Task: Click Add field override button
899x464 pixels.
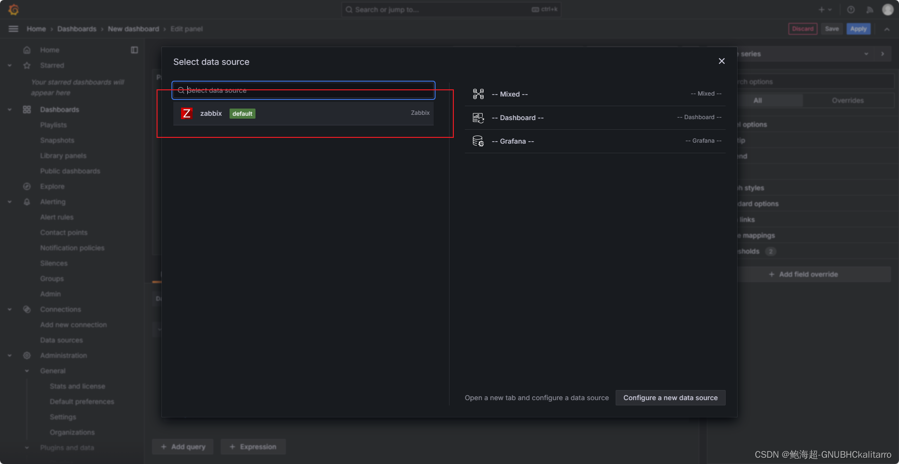Action: pyautogui.click(x=803, y=274)
